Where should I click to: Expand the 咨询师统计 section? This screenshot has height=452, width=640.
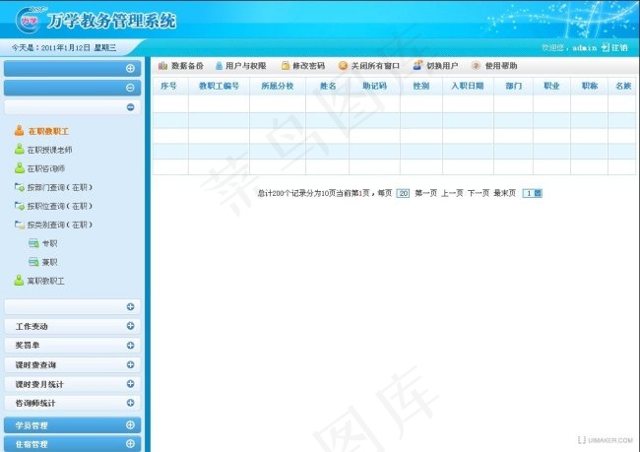coord(130,403)
